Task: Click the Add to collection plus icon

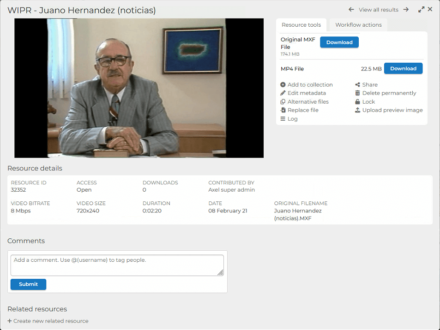Action: tap(283, 85)
